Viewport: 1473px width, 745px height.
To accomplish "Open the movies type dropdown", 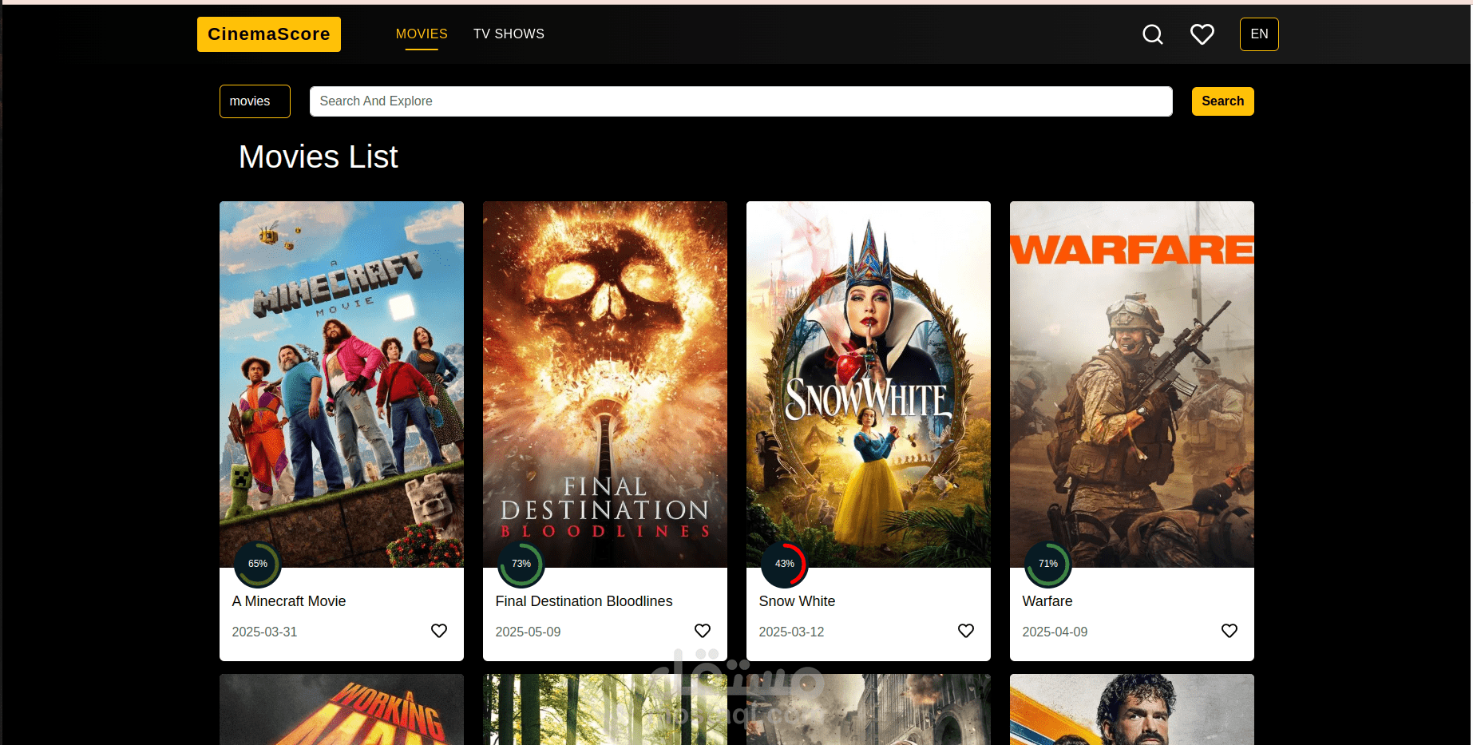I will tap(255, 101).
